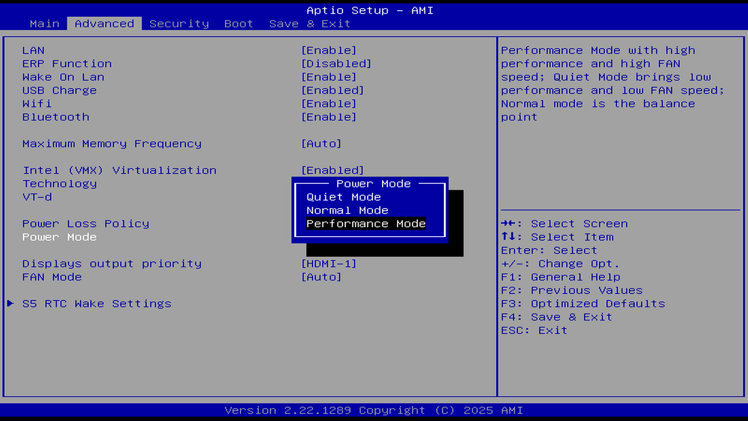Image resolution: width=748 pixels, height=421 pixels.
Task: Open Maximum Memory Frequency Auto dropdown
Action: (x=321, y=143)
